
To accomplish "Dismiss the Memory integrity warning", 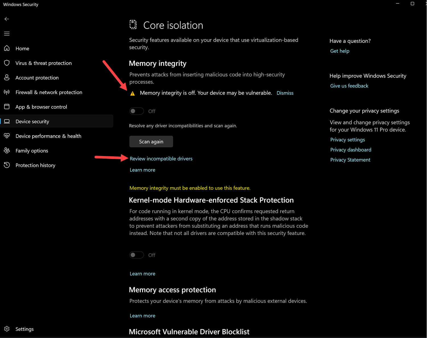I will (285, 93).
